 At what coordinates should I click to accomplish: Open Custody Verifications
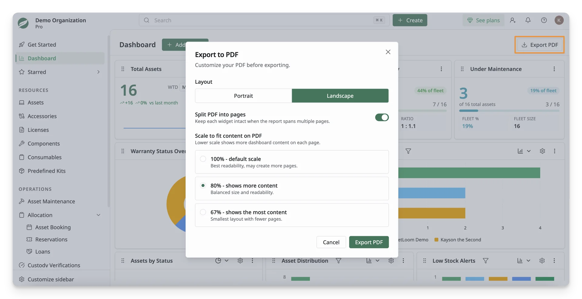[x=60, y=265]
